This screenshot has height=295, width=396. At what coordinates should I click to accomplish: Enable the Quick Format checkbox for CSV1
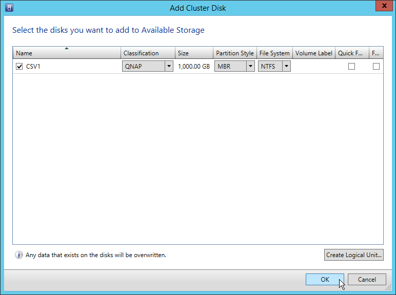pos(351,66)
